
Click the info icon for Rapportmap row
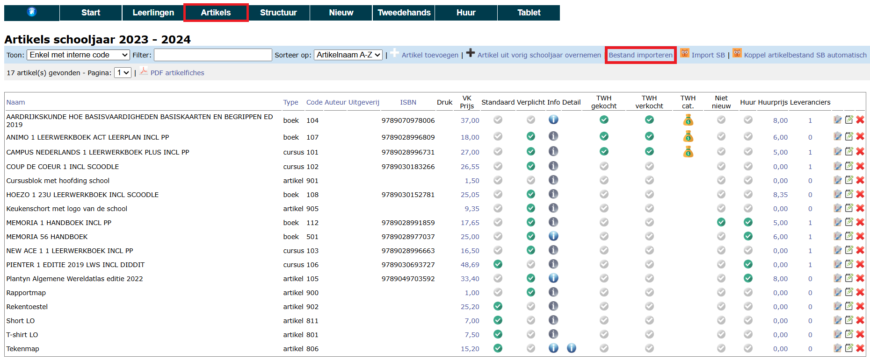point(553,292)
